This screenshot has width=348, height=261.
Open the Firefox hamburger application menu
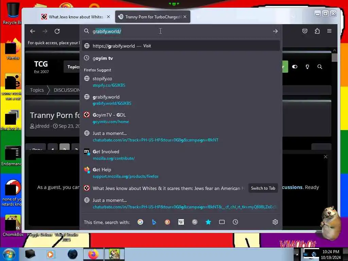click(329, 31)
